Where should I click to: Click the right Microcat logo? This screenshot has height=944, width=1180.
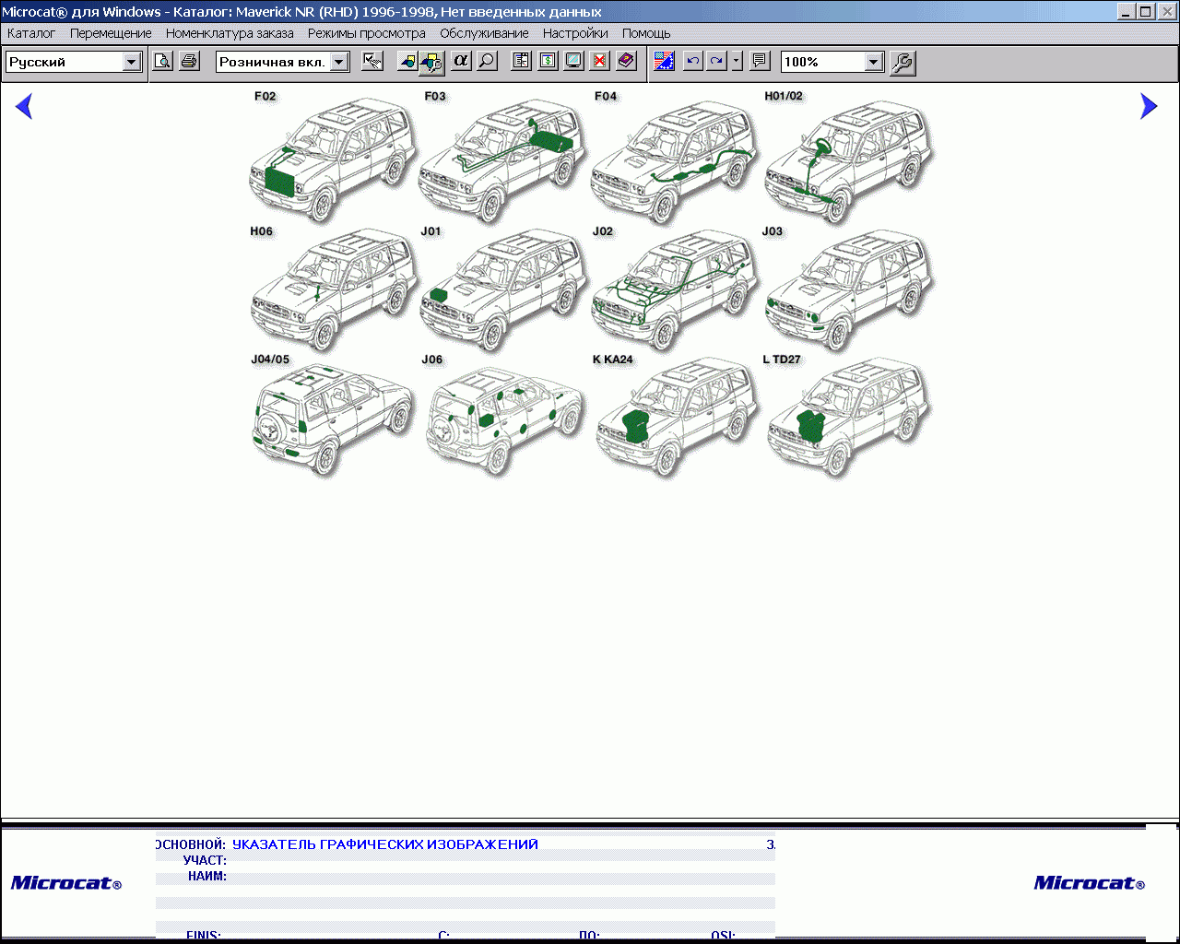(1090, 883)
